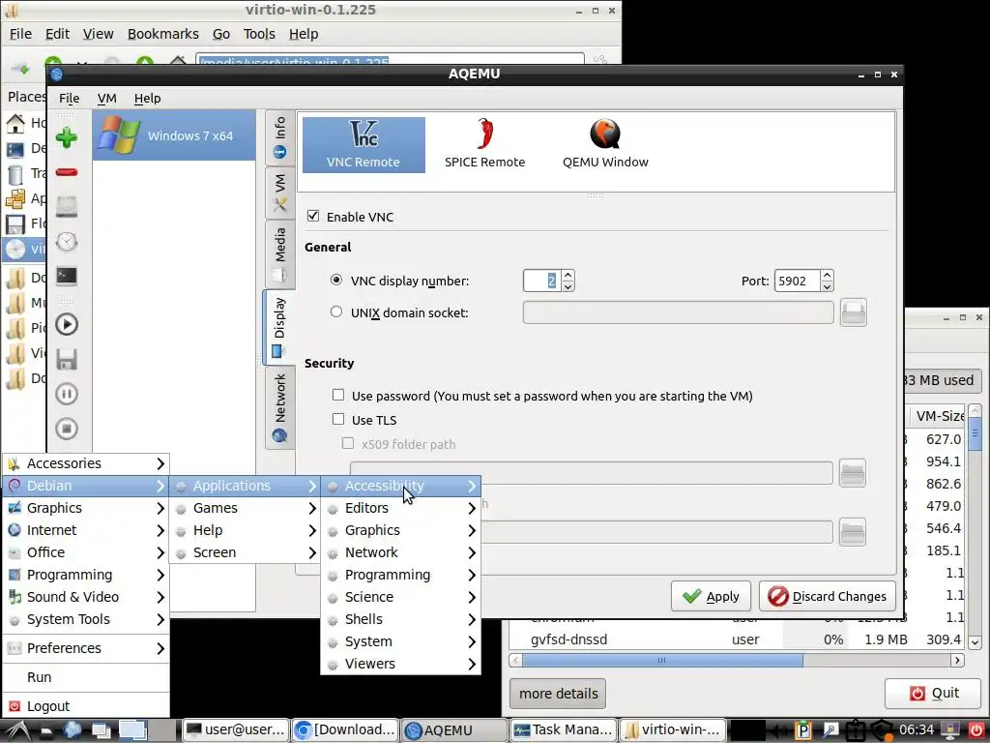Enable the Use password checkbox
Screen dimensions: 990x743
[x=338, y=395]
